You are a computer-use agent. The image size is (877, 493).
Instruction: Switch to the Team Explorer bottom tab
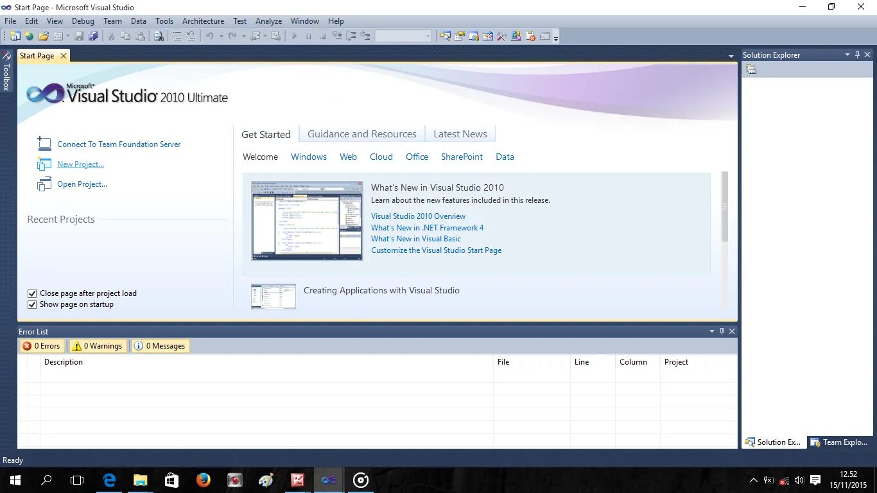(x=840, y=442)
